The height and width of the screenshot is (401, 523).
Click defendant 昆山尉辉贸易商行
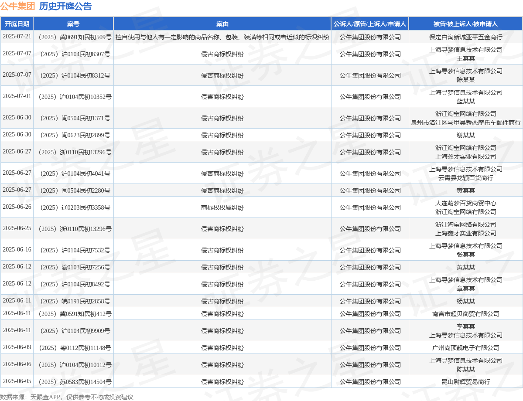tap(465, 382)
